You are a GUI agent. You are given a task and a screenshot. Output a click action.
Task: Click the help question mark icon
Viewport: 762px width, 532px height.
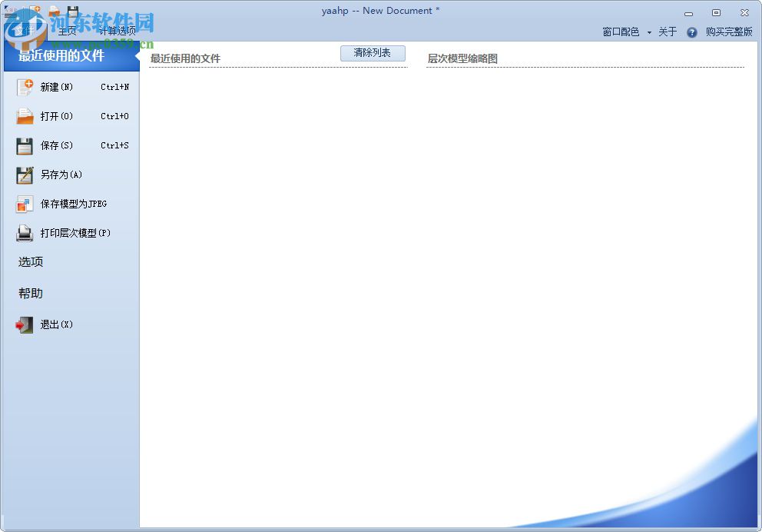(691, 32)
